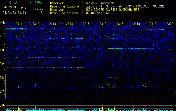Click the Receiving Location value text

[x=125, y=6]
